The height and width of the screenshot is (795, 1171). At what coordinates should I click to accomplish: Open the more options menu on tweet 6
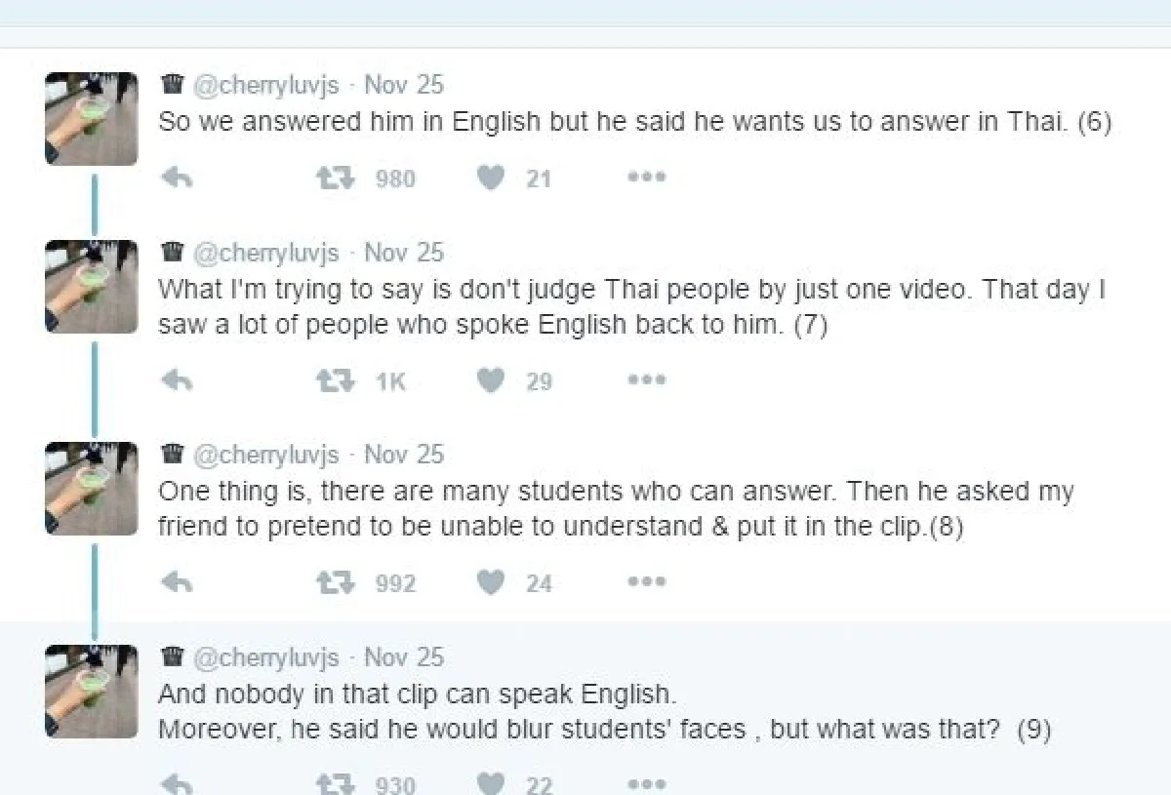pyautogui.click(x=646, y=177)
